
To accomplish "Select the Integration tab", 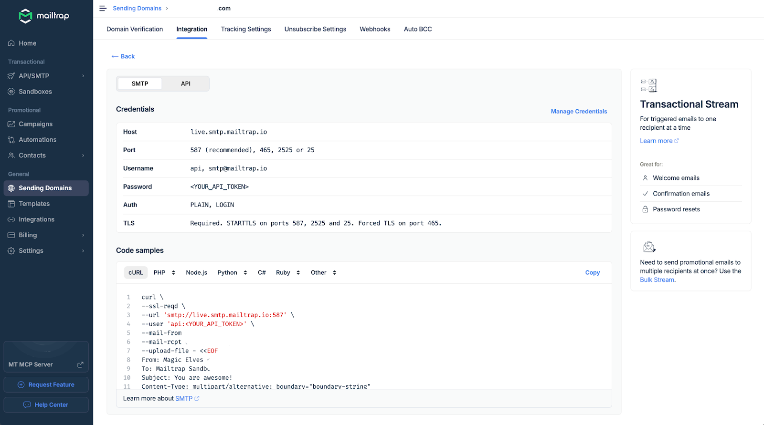I will (x=192, y=29).
